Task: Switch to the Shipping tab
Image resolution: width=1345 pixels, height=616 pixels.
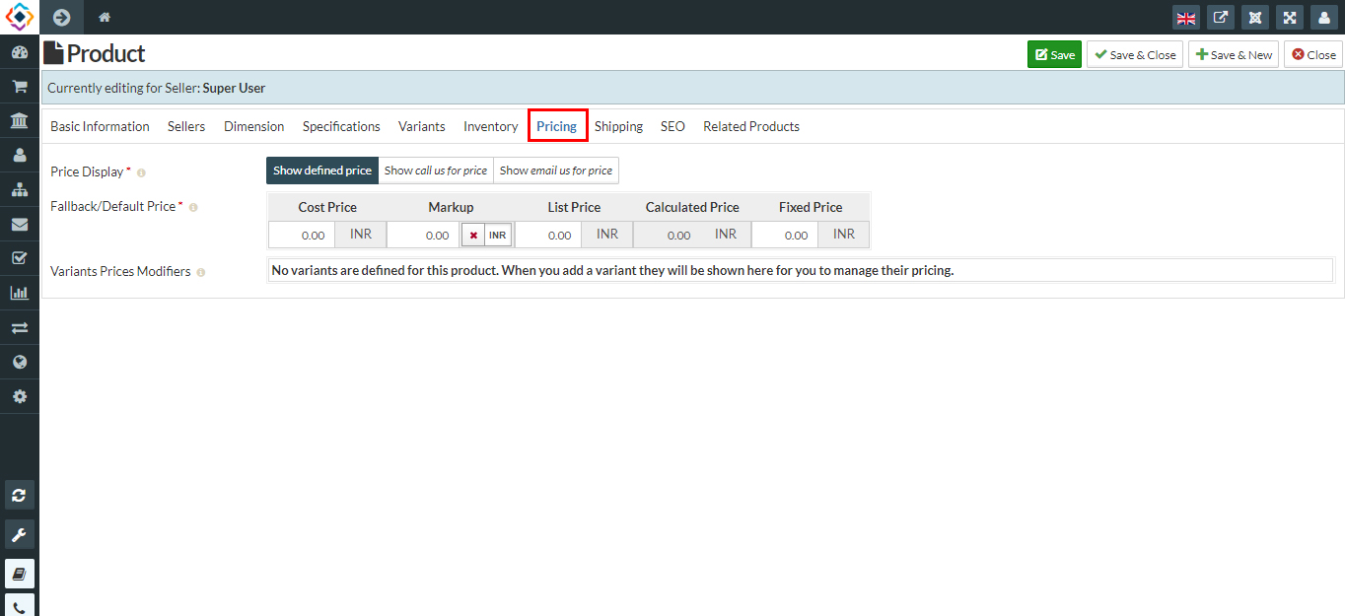Action: [x=618, y=126]
